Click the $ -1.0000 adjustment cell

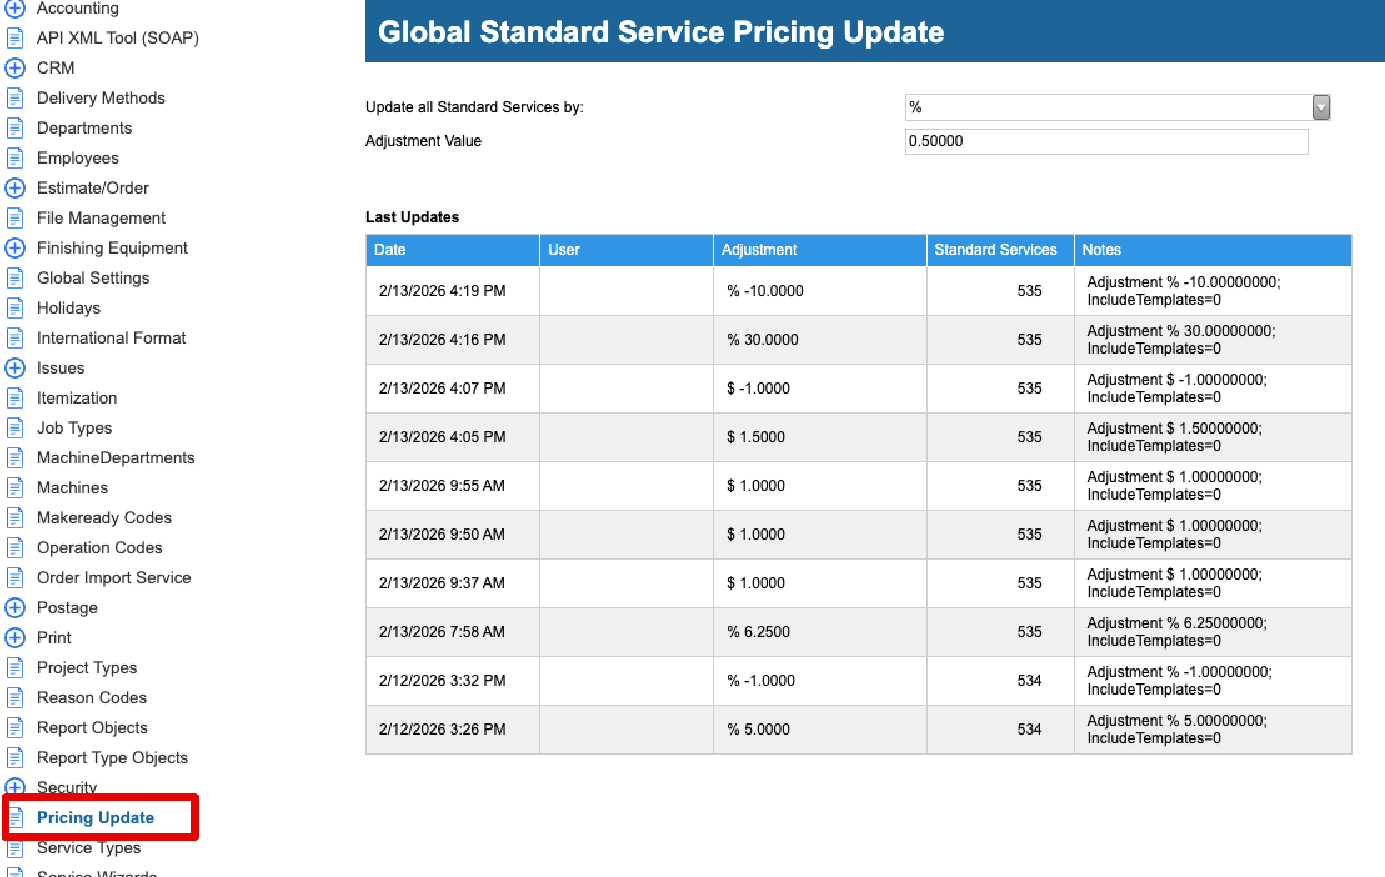(x=820, y=389)
